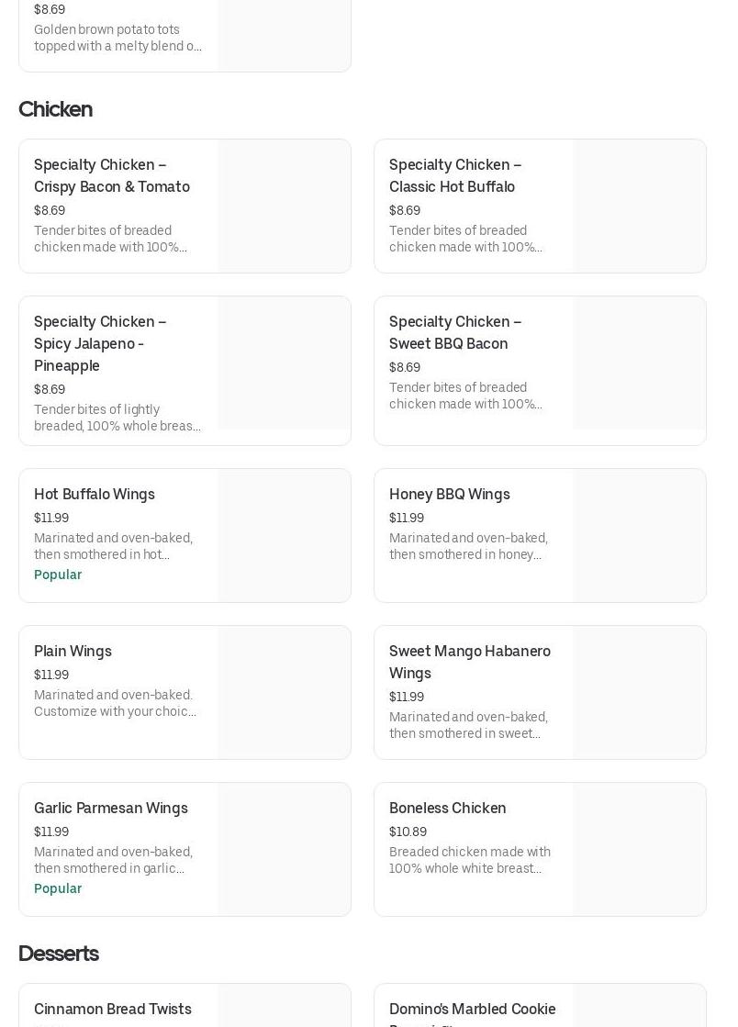This screenshot has height=1027, width=738.
Task: Click the Hot Buffalo Wings image placeholder
Action: click(284, 536)
